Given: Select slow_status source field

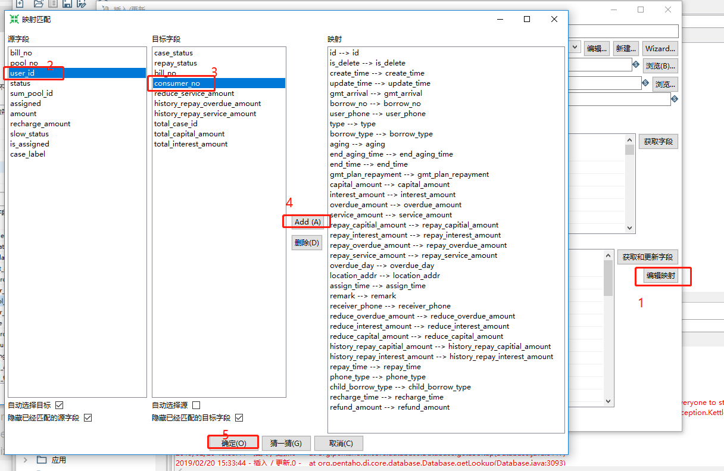Looking at the screenshot, I should point(77,134).
